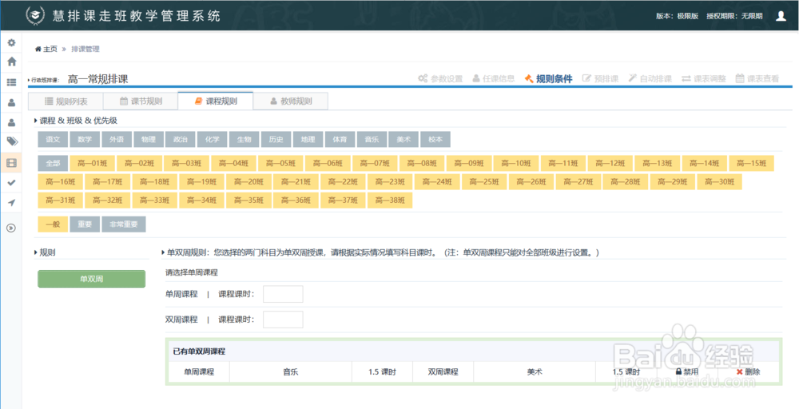Select the film-strip scheduling icon in sidebar

click(11, 163)
